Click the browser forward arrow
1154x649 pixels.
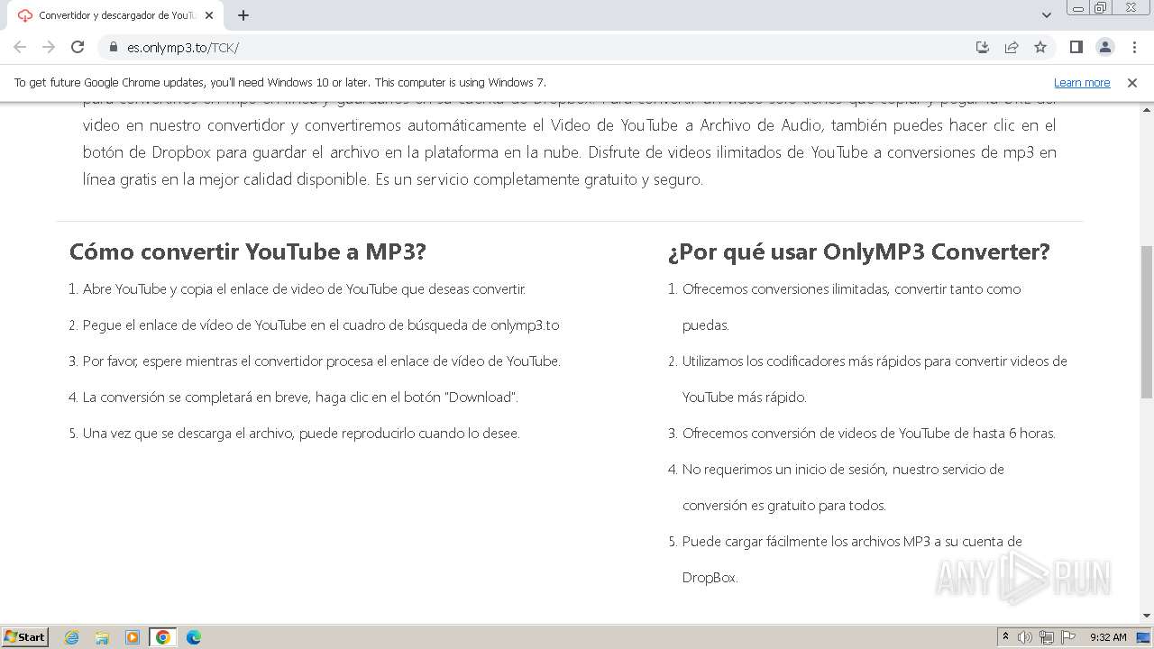click(49, 47)
